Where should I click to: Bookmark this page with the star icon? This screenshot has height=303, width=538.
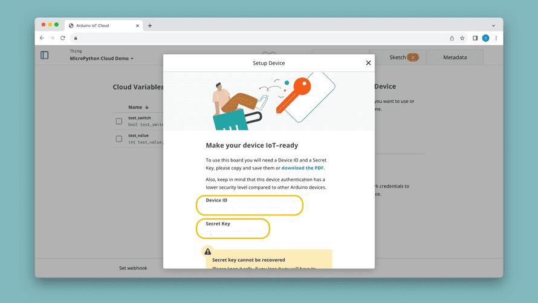pyautogui.click(x=462, y=38)
